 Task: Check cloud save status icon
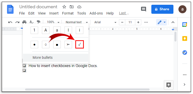(79, 7)
